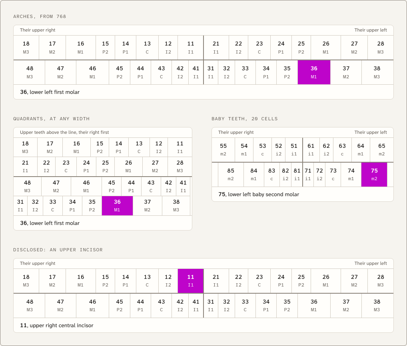Image resolution: width=407 pixels, height=346 pixels.
Task: Select baby tooth 64 m1
Action: [x=361, y=150]
